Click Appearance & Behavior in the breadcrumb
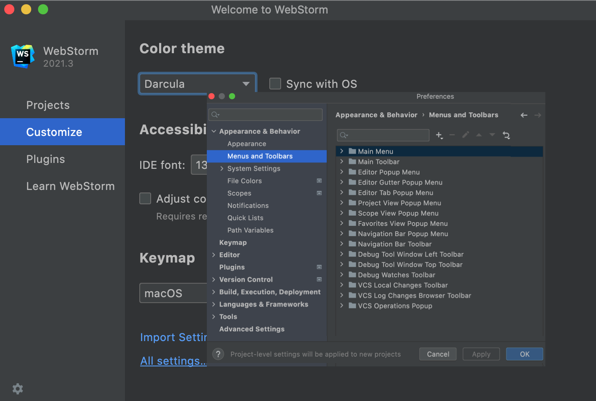Image resolution: width=596 pixels, height=401 pixels. click(x=376, y=115)
